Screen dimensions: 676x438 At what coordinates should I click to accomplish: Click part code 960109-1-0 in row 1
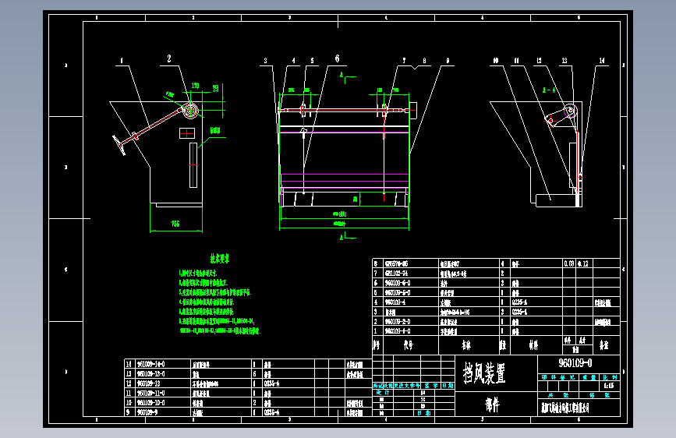[398, 331]
